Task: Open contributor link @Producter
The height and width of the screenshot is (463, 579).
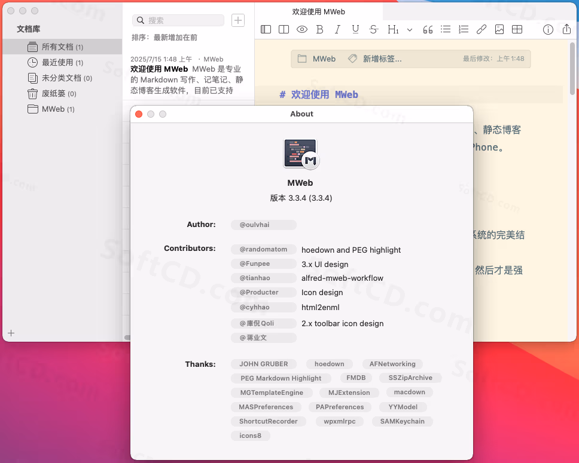Action: tap(264, 292)
